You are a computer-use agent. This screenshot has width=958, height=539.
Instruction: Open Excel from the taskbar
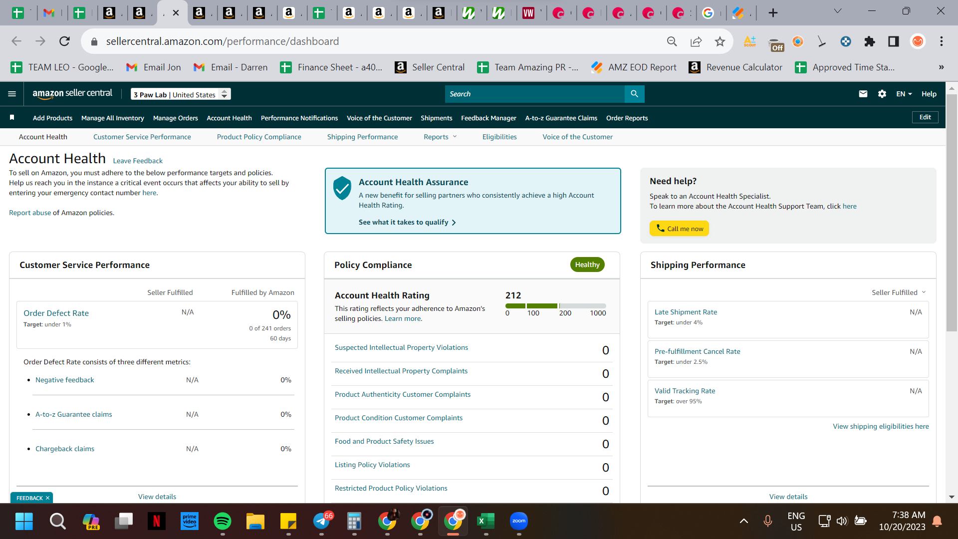tap(485, 521)
